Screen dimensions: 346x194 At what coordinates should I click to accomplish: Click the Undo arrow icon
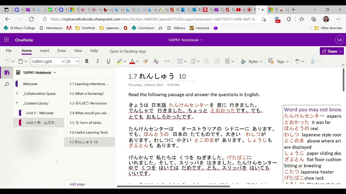[8, 61]
